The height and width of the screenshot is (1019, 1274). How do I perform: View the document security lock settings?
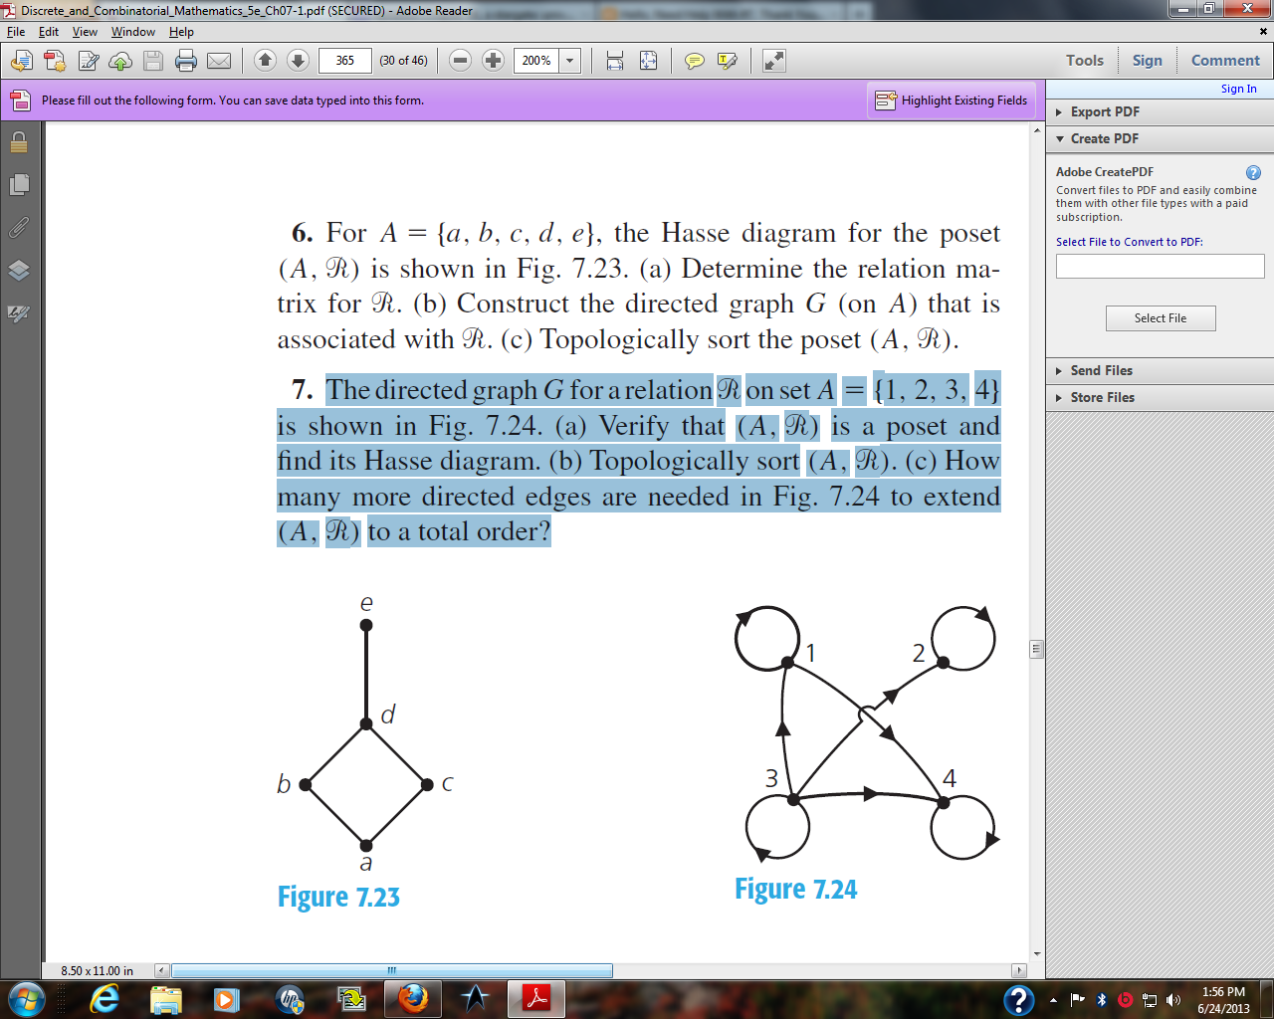tap(20, 142)
